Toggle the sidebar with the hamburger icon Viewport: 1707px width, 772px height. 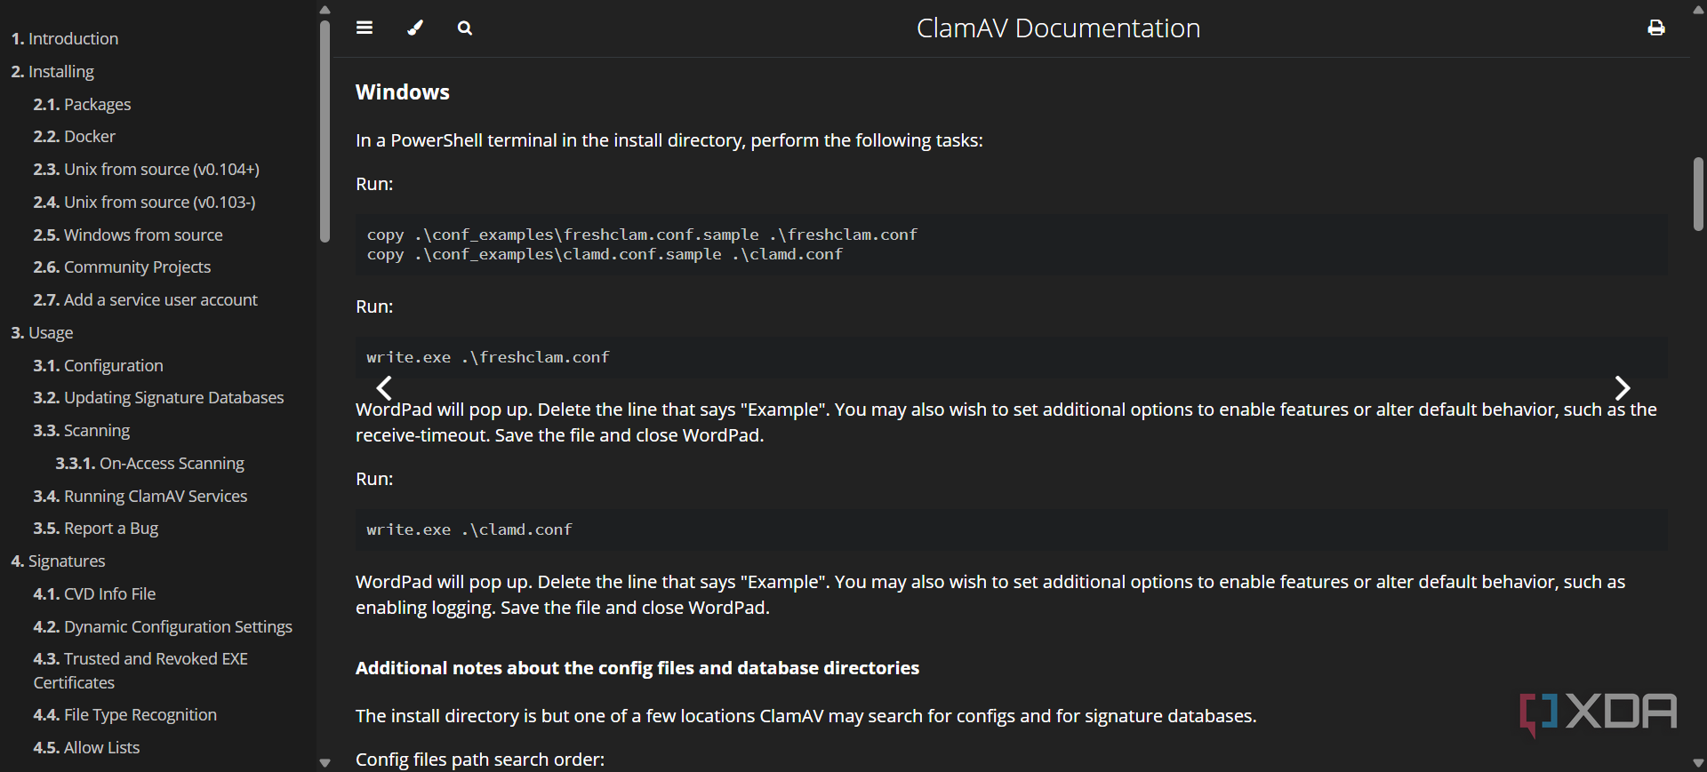[x=365, y=28]
